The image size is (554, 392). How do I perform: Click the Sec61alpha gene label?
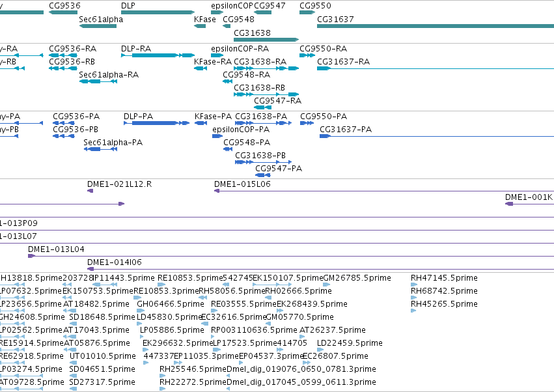click(x=101, y=19)
